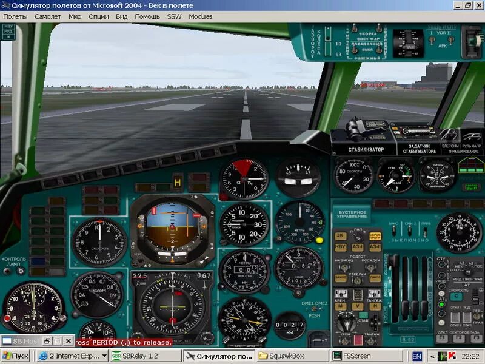This screenshot has height=364, width=485.
Task: Open the Полеты menu
Action: point(15,17)
